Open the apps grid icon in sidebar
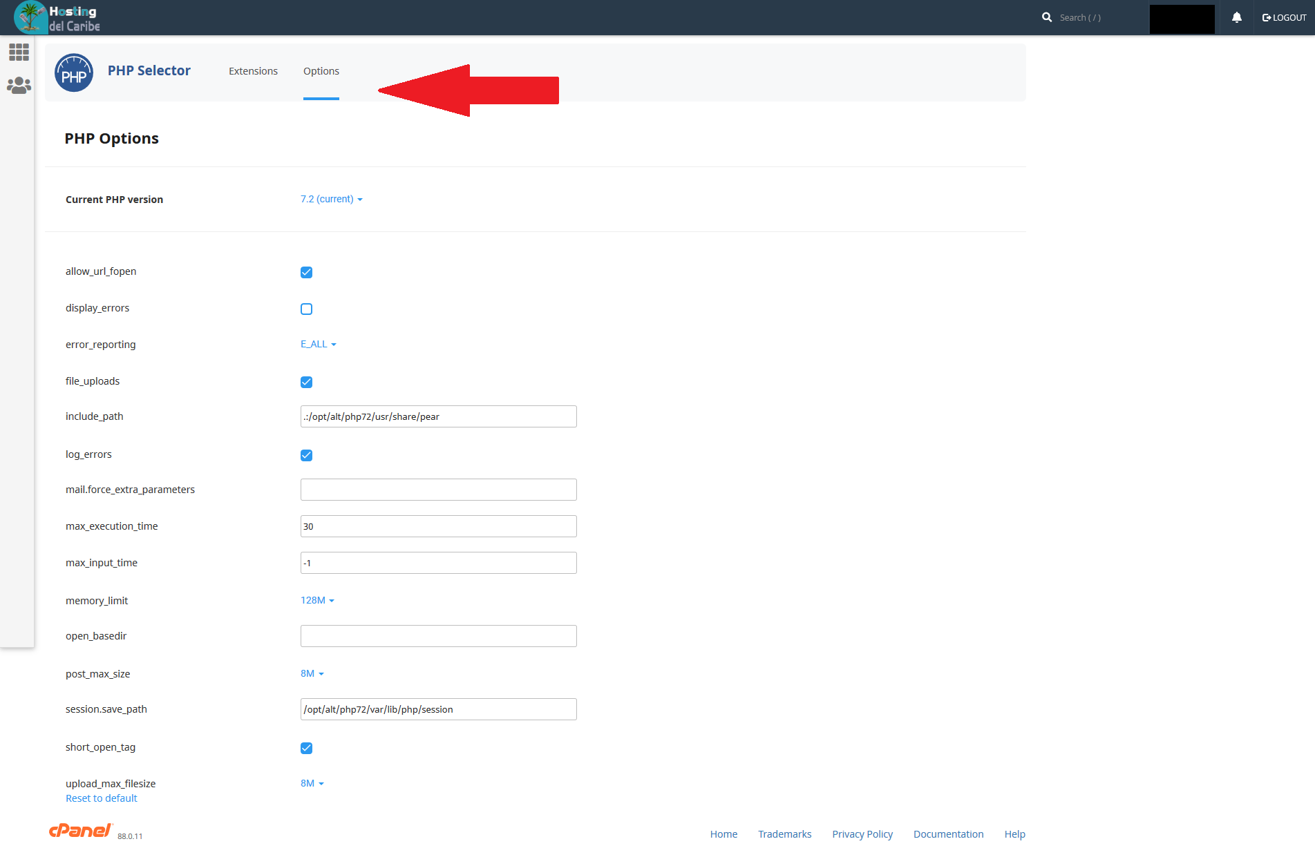Screen dimensions: 1315x857 pyautogui.click(x=19, y=52)
